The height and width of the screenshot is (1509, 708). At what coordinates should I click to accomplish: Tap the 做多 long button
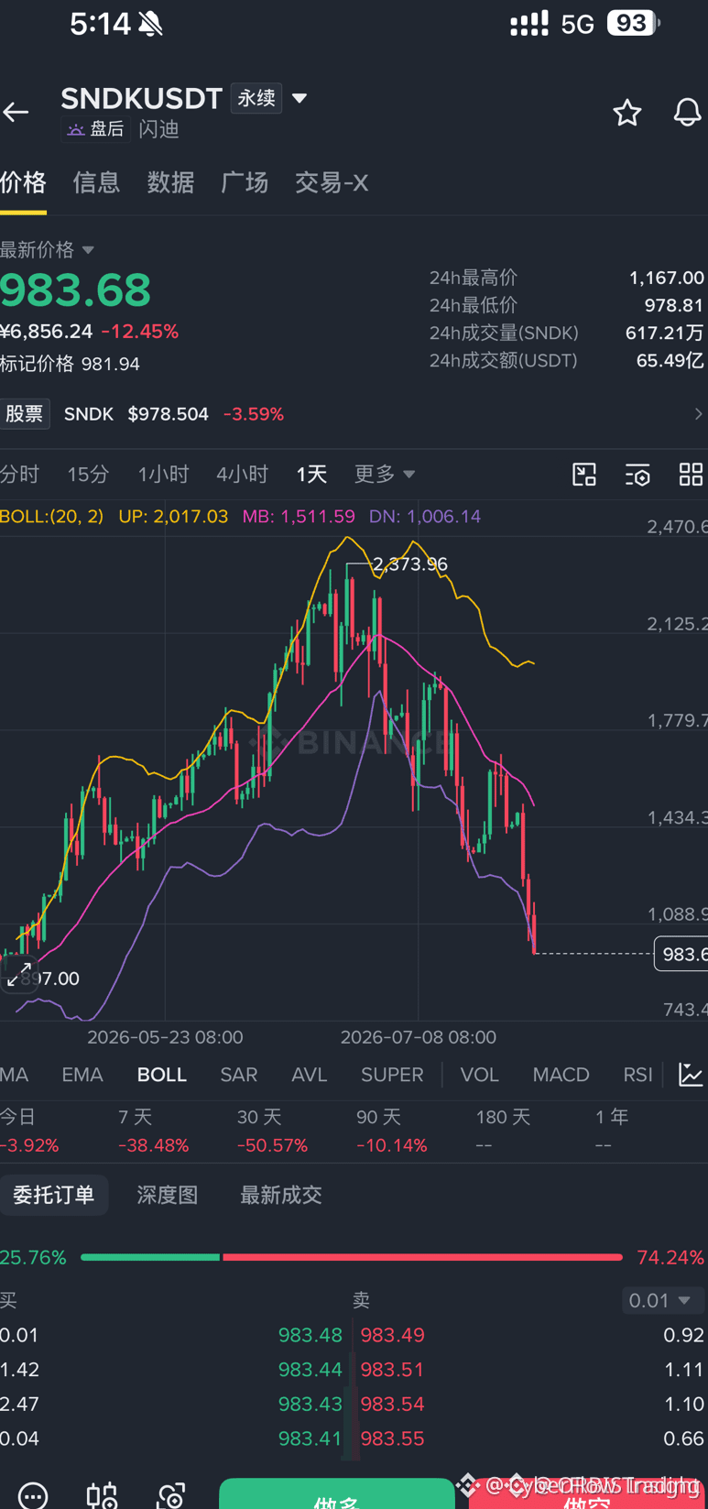point(337,1494)
